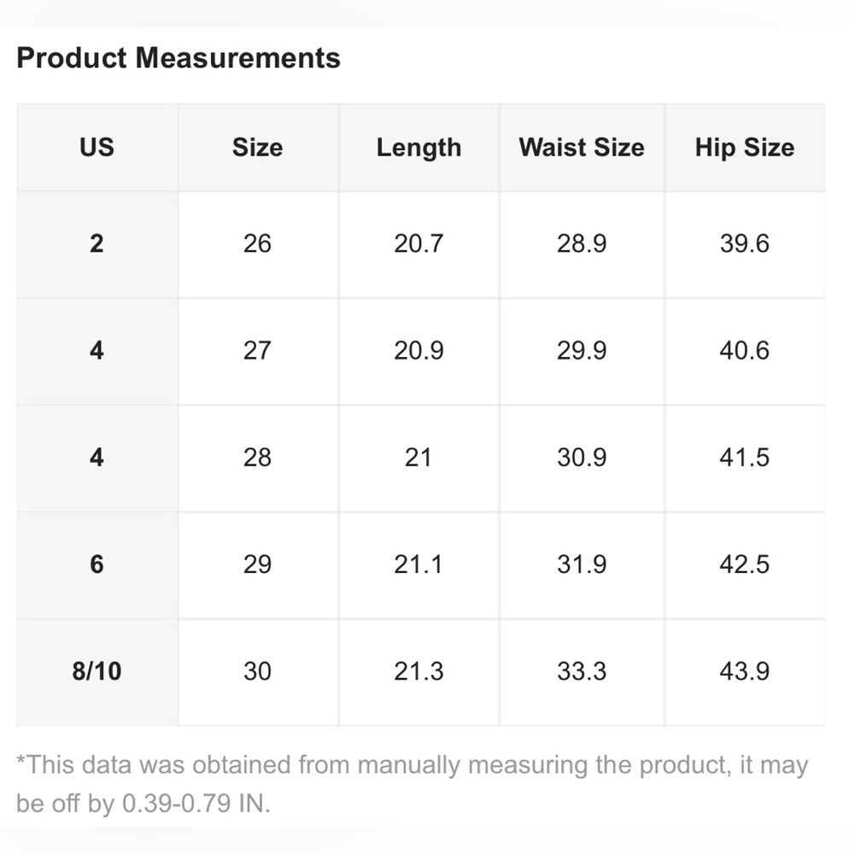Select the US column header
The height and width of the screenshot is (854, 854).
(x=97, y=148)
